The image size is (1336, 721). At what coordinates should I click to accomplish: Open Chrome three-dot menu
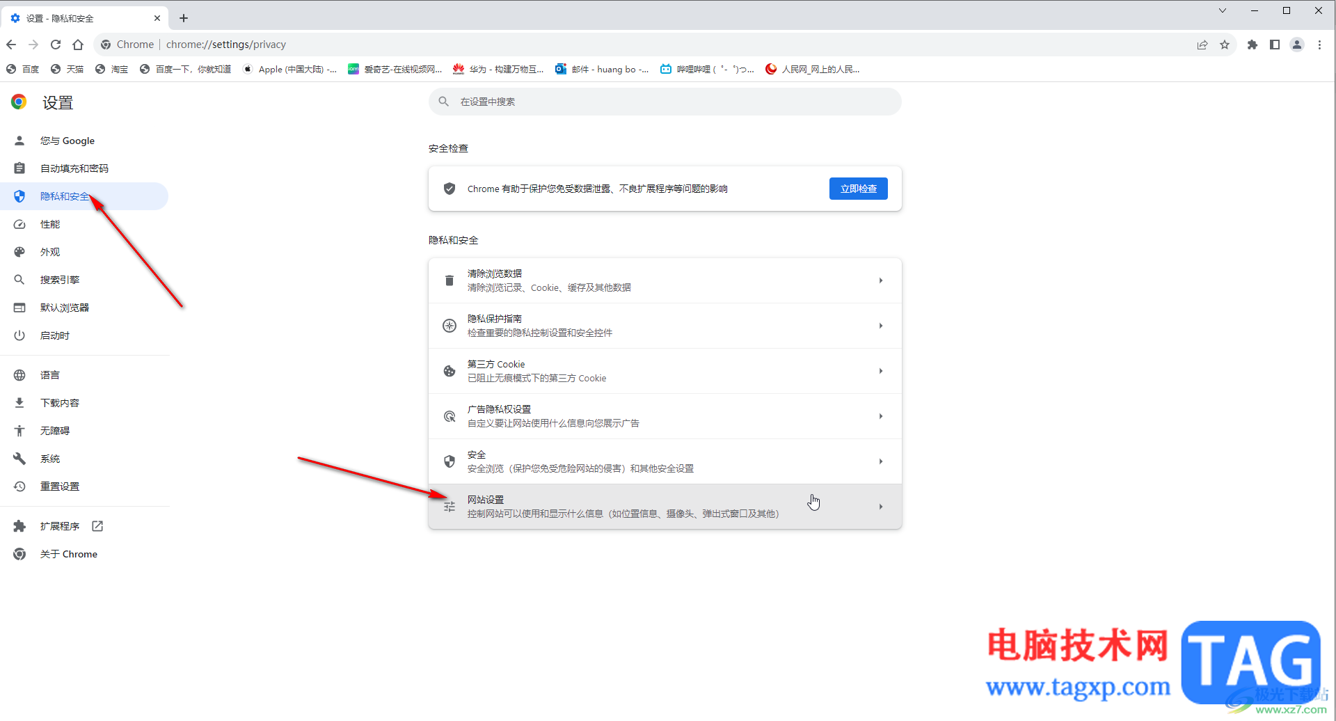coord(1319,45)
